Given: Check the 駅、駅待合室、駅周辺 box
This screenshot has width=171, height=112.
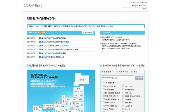Looking at the screenshot, I should pyautogui.click(x=104, y=93).
